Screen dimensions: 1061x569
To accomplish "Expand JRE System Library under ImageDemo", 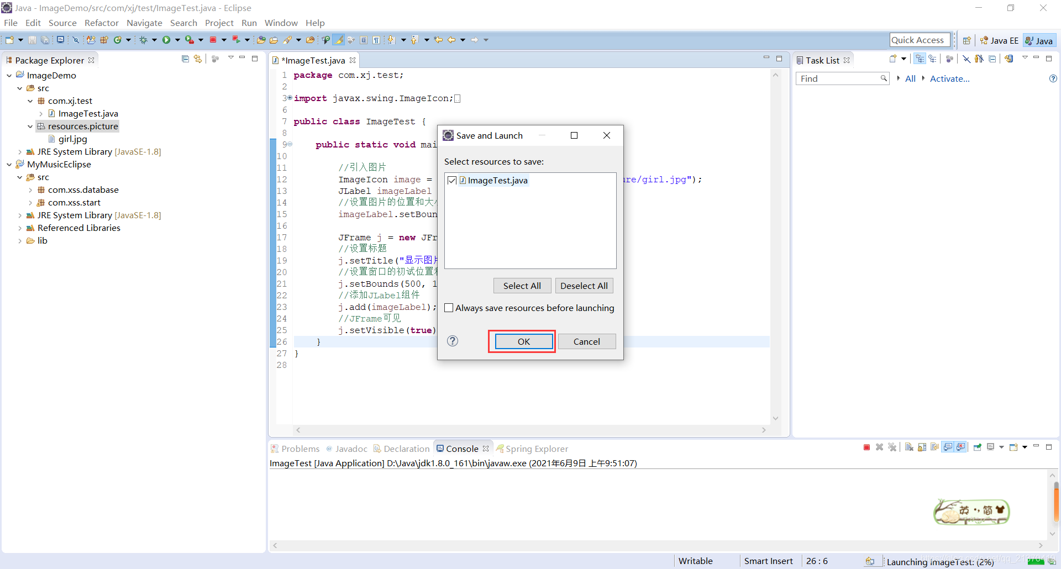I will [20, 152].
